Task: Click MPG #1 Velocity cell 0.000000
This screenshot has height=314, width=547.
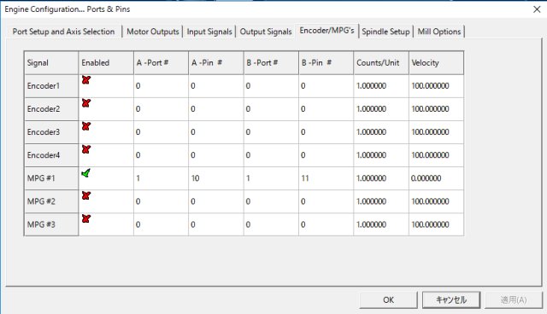Action: (x=436, y=178)
